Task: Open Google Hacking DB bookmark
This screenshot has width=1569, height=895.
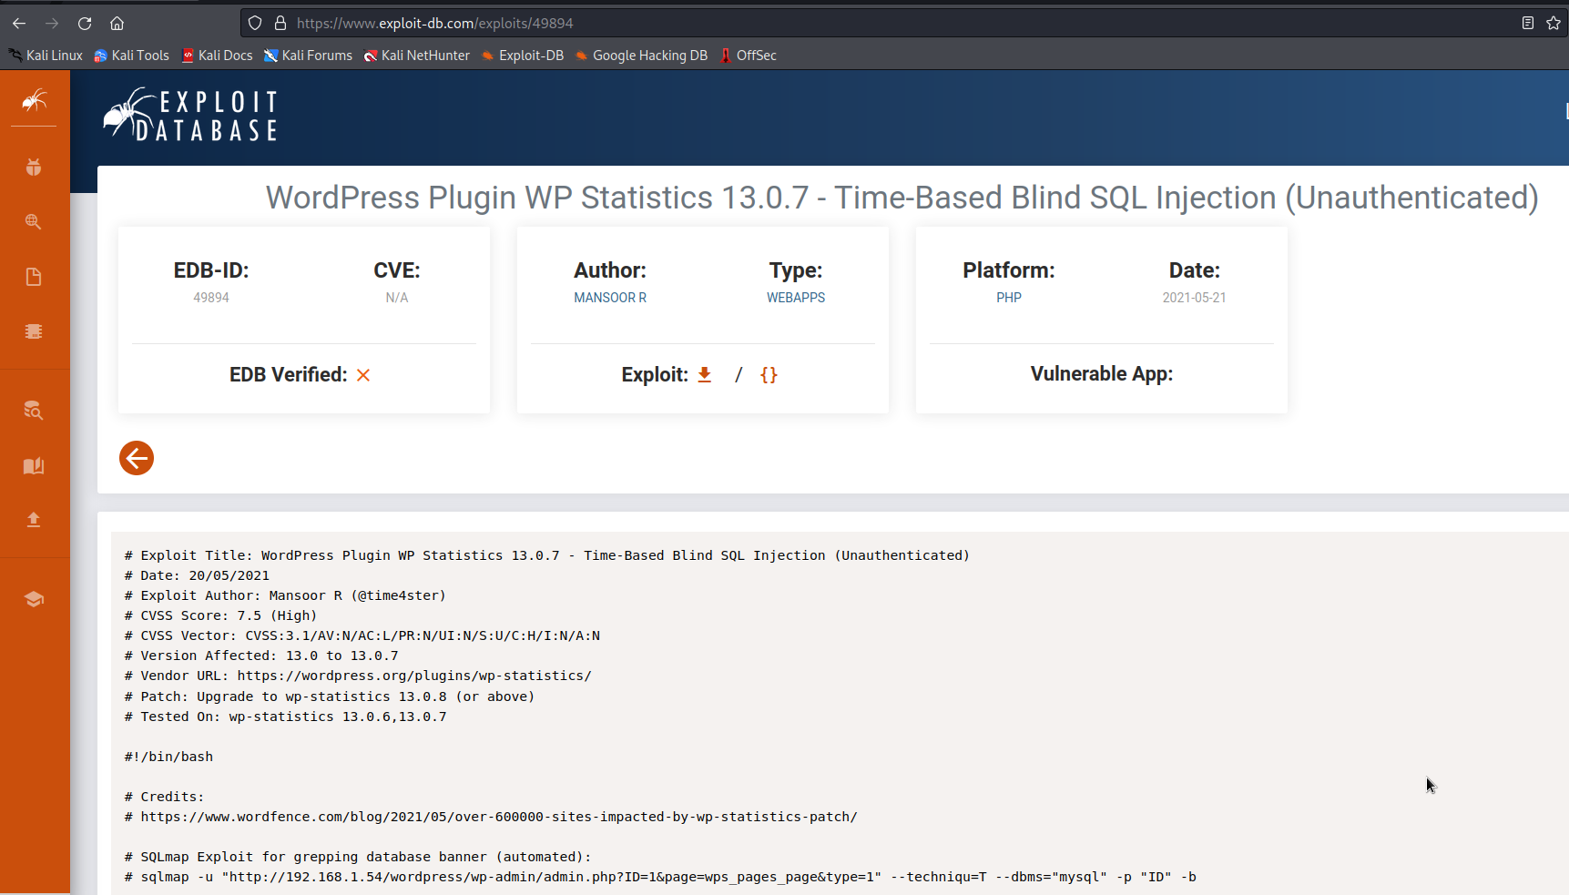Action: point(642,56)
